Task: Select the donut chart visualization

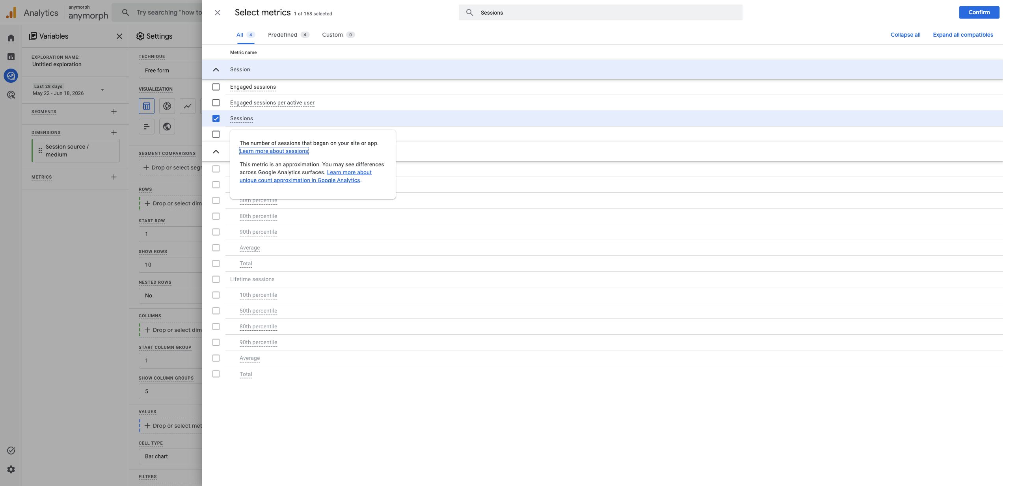Action: 167,106
